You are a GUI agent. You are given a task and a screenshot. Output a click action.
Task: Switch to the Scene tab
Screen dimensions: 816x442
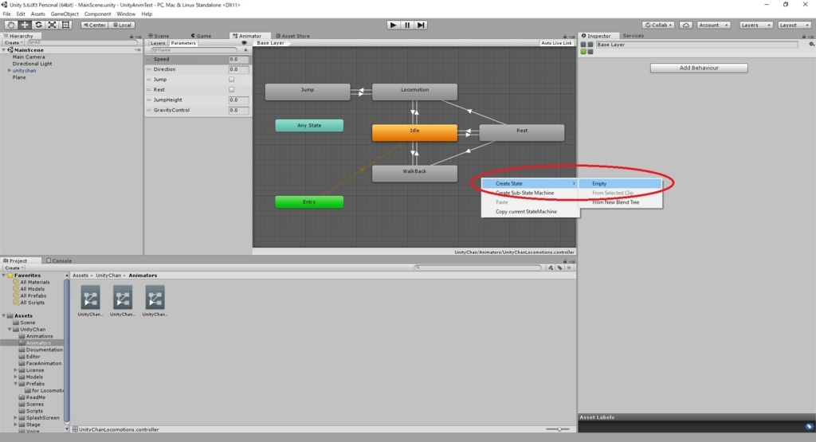[159, 36]
